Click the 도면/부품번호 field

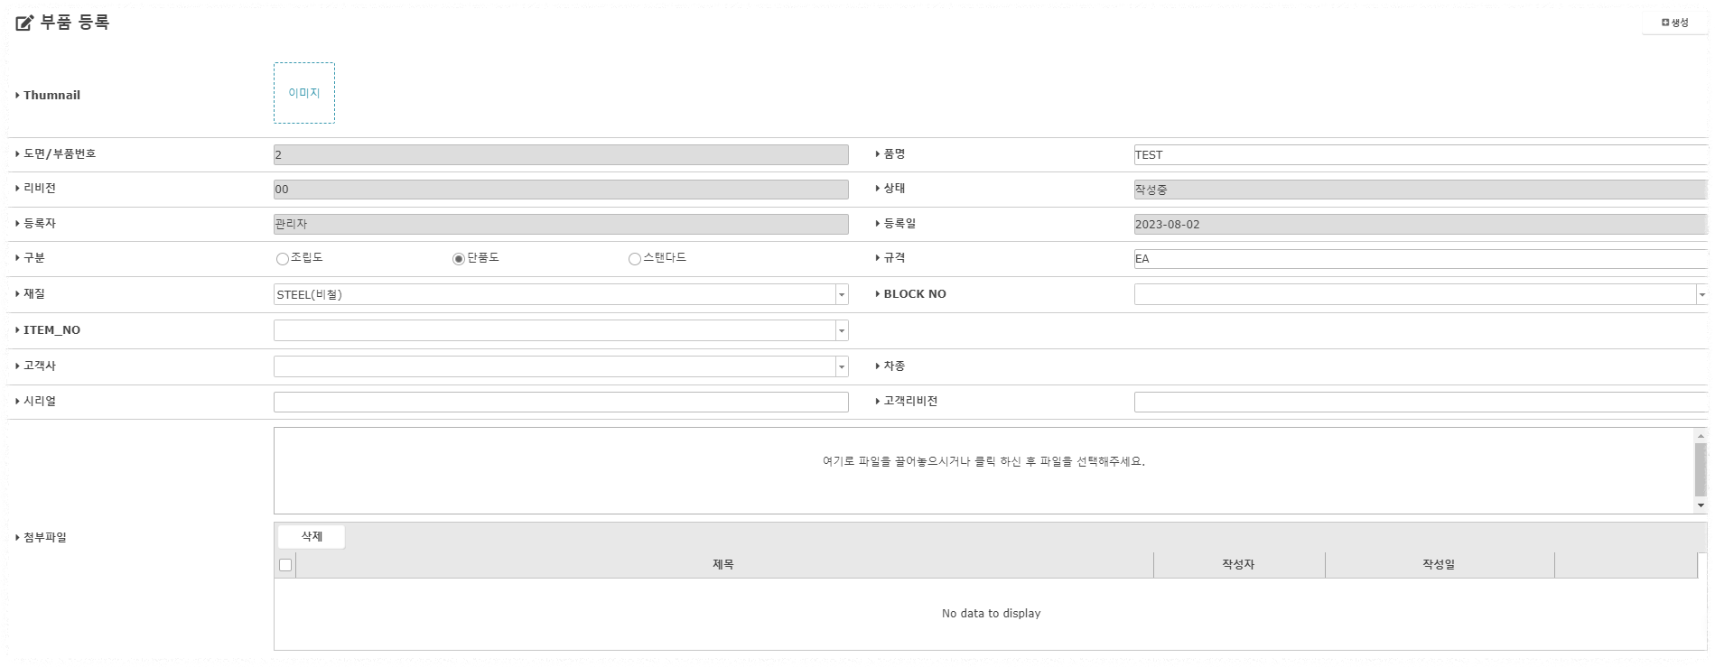(x=561, y=155)
